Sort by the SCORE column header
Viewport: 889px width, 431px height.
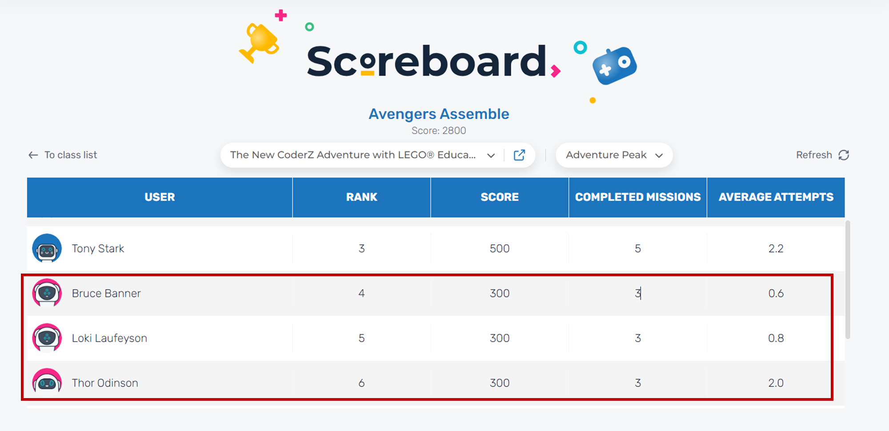tap(500, 197)
